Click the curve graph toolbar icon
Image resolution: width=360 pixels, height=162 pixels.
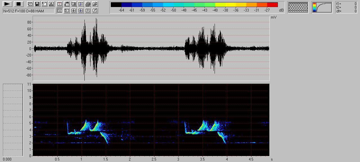click(44, 4)
